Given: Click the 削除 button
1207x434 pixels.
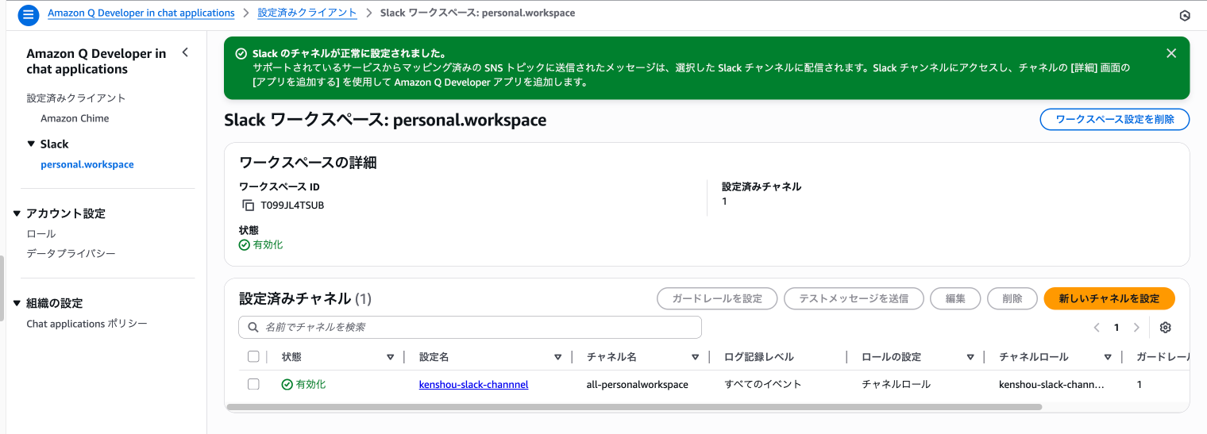Looking at the screenshot, I should (1012, 298).
